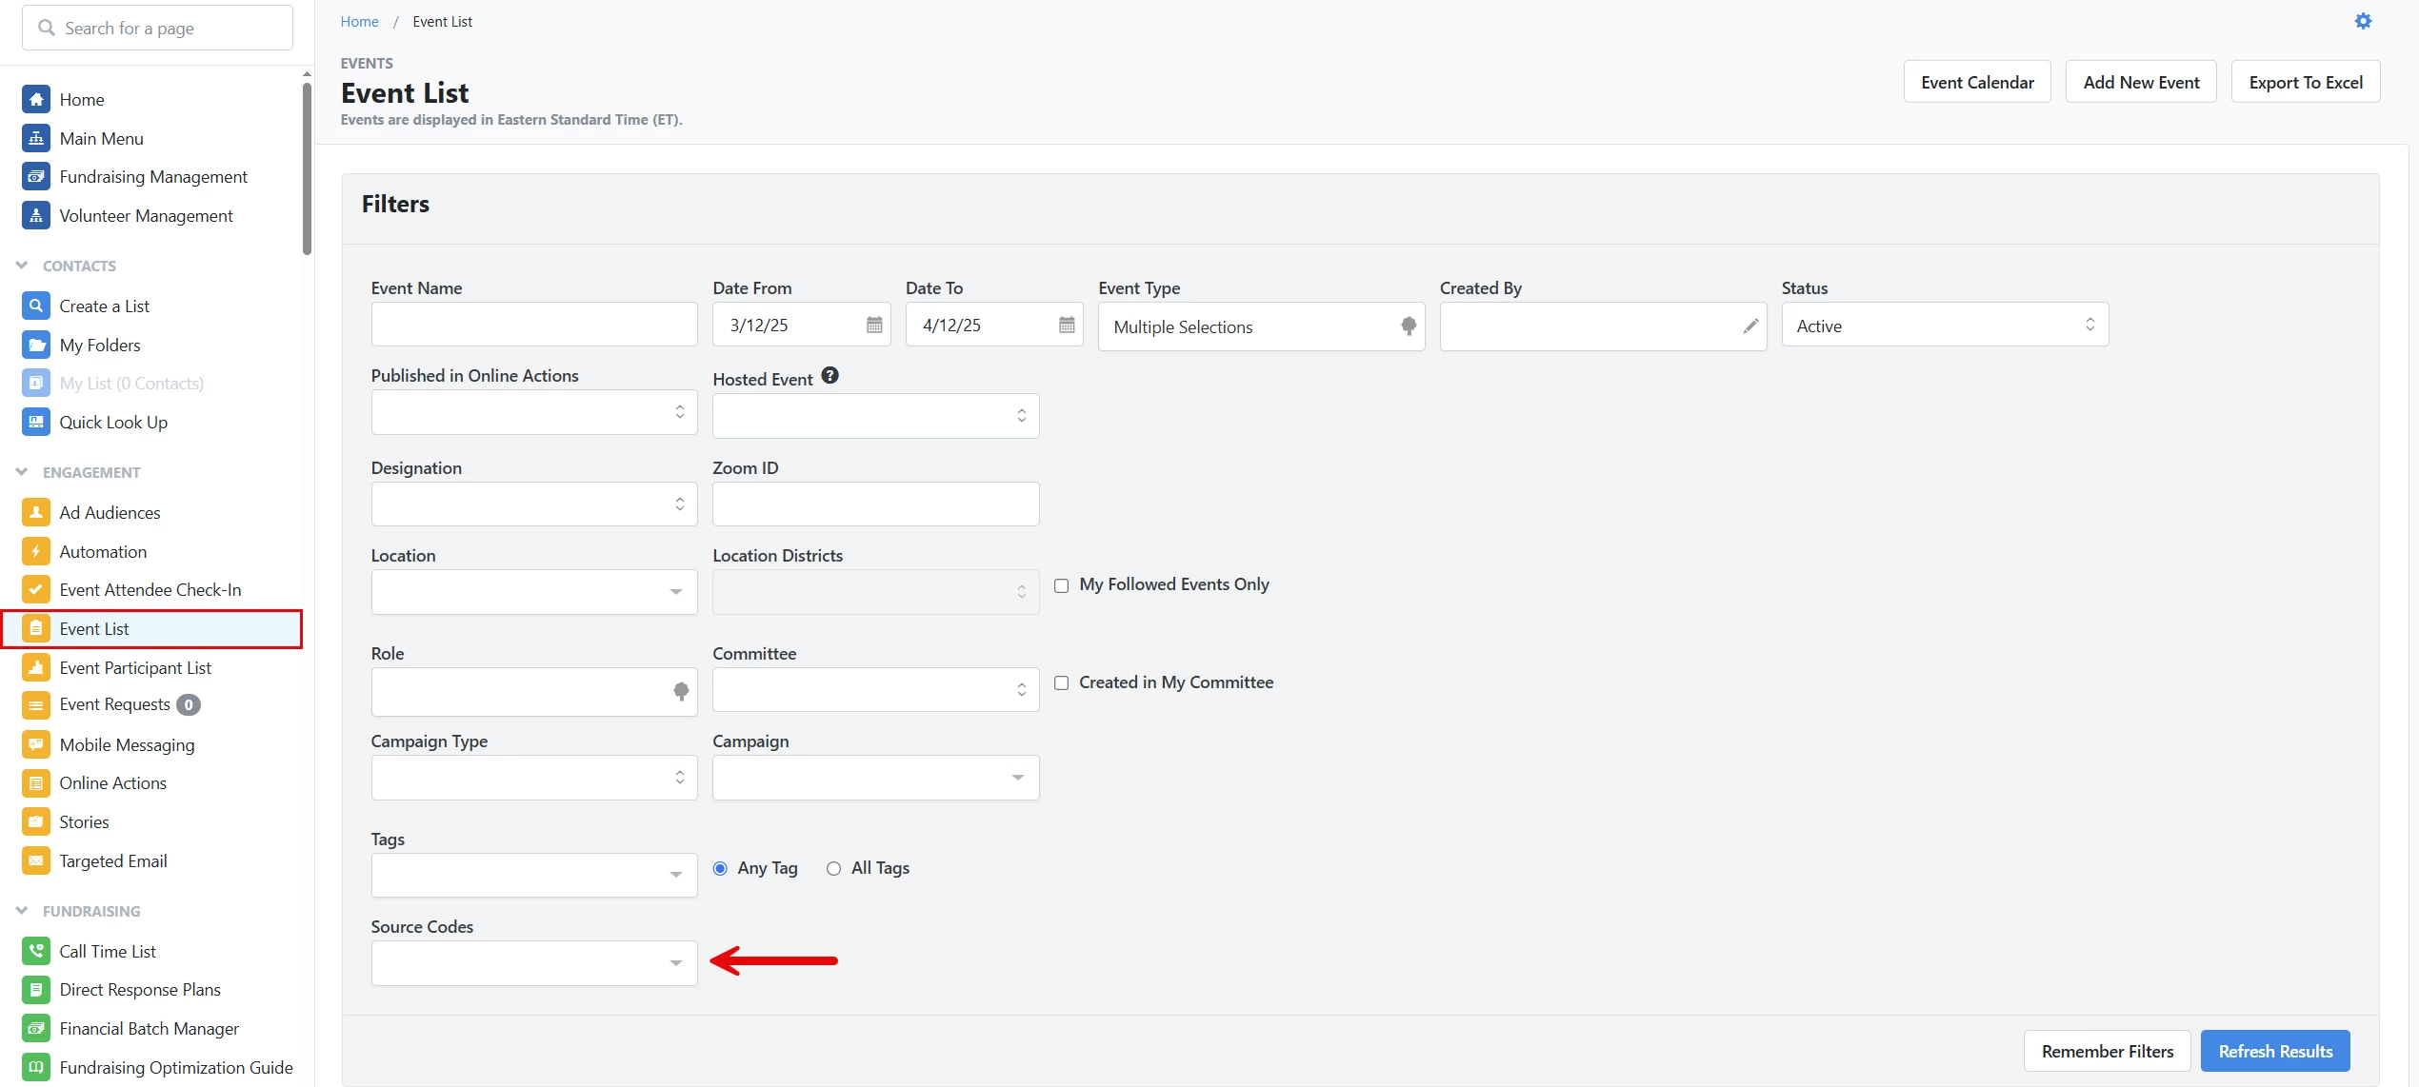Click the Role field tree icon
This screenshot has height=1087, width=2419.
[681, 692]
